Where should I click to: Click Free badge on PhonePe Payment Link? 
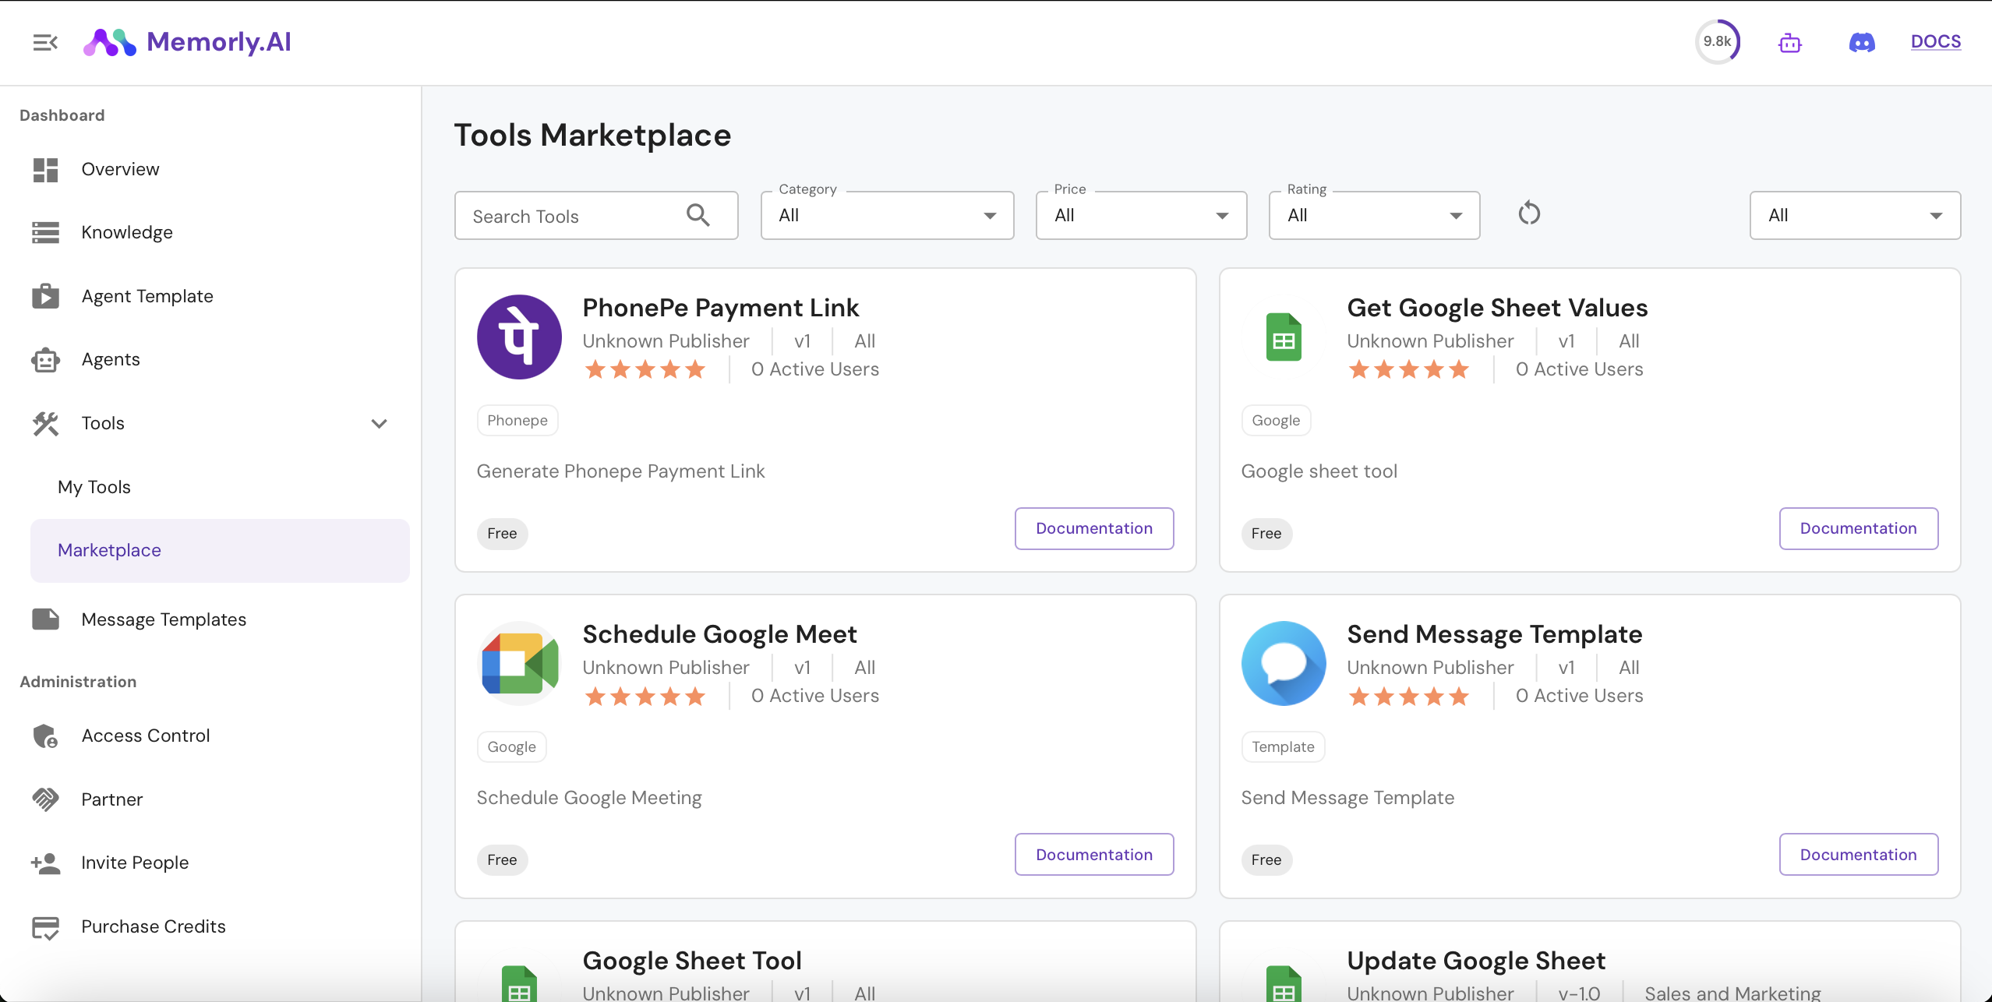tap(502, 534)
